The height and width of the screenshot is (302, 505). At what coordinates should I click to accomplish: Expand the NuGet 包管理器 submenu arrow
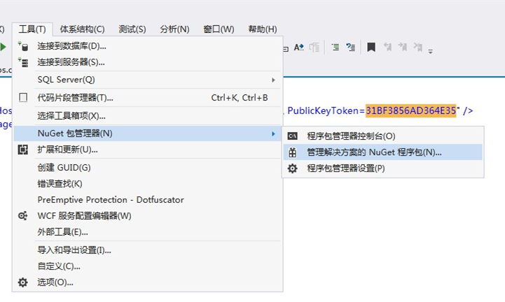point(273,134)
